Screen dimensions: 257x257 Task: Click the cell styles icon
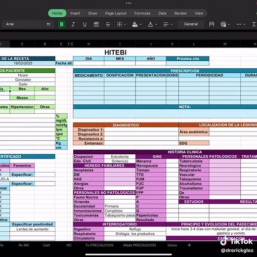(212, 24)
